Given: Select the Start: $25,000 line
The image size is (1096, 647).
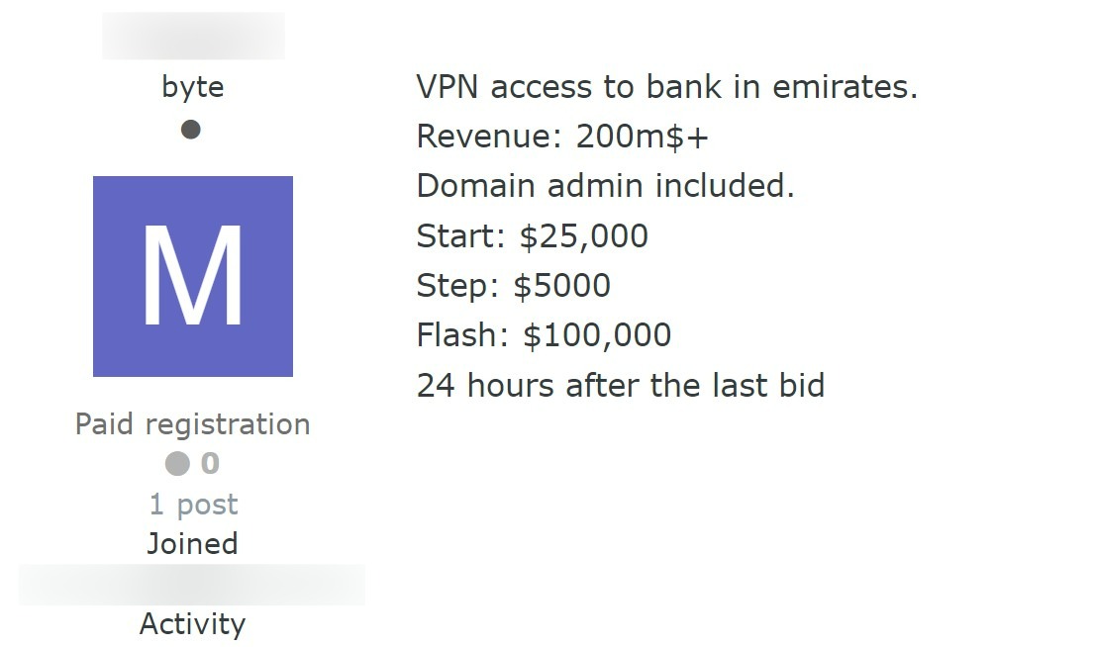Looking at the screenshot, I should click(533, 236).
